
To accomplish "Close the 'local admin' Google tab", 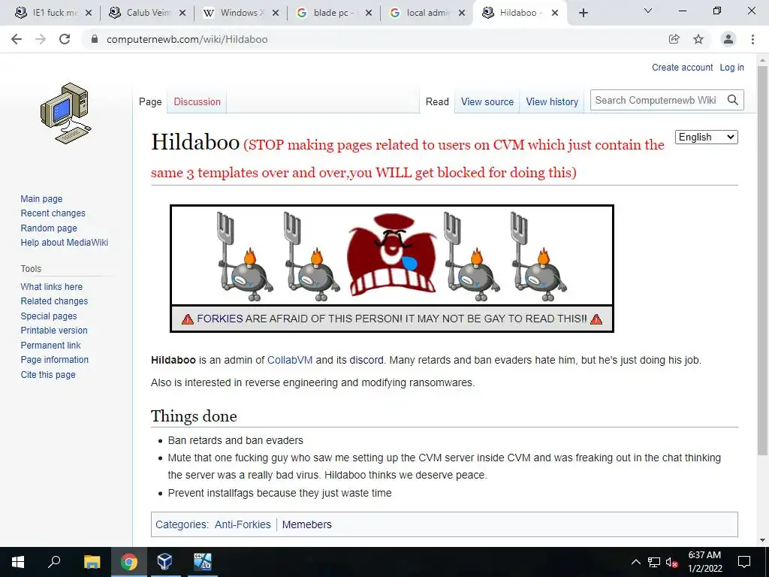I will pos(462,14).
